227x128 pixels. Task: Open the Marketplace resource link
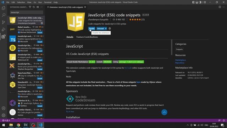point(181,60)
